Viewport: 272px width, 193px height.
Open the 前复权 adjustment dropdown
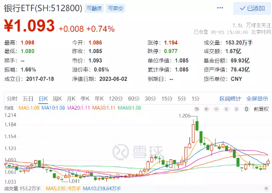click(261, 109)
